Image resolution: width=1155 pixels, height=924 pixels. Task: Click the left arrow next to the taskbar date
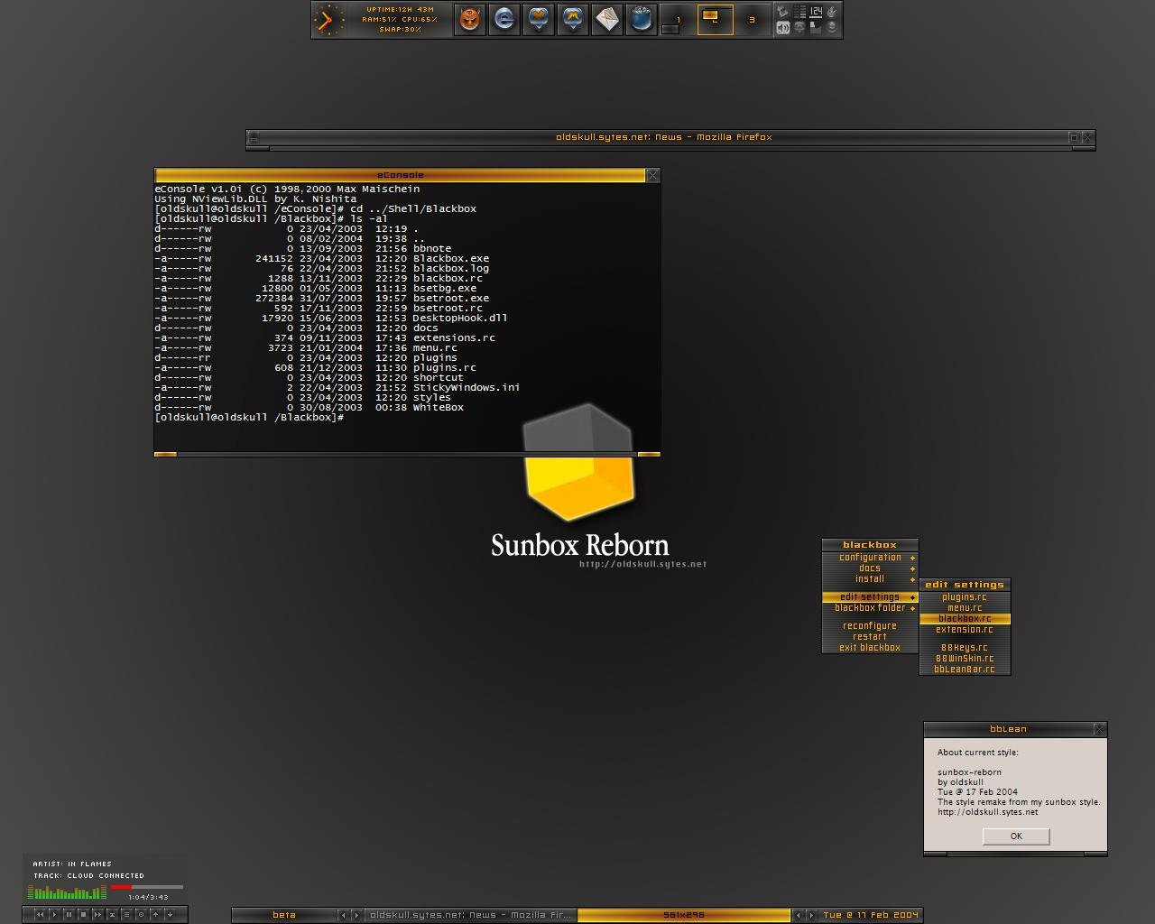(x=798, y=915)
